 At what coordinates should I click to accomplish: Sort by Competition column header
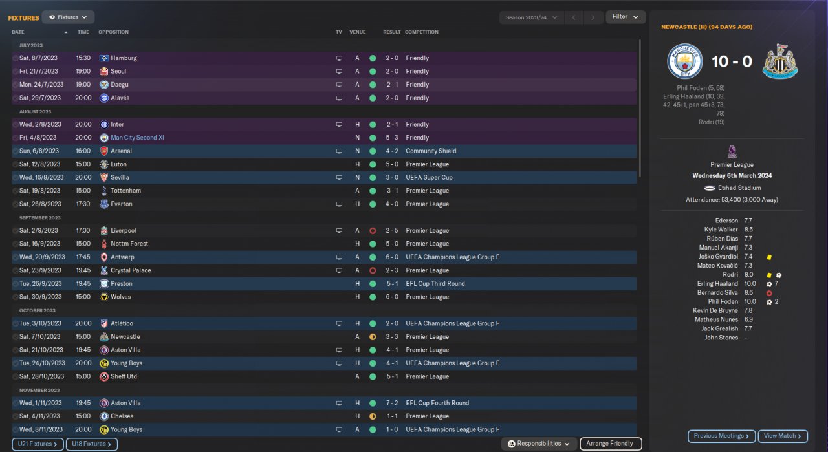pos(422,32)
